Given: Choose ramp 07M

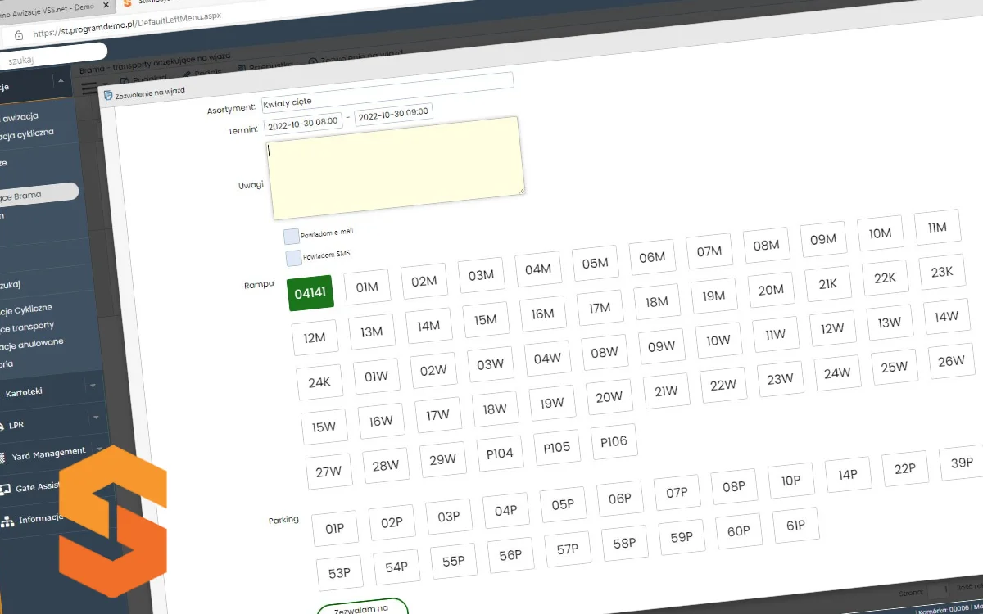Looking at the screenshot, I should [x=709, y=251].
